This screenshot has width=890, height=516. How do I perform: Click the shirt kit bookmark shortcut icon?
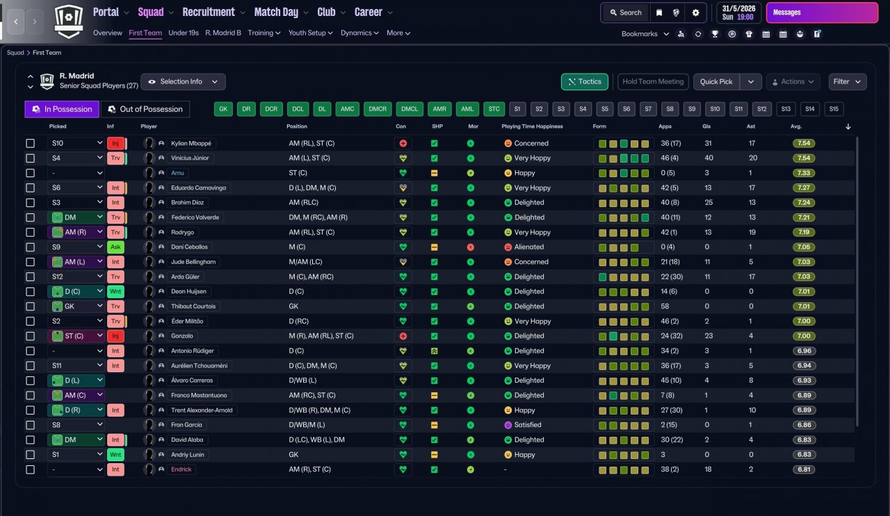point(749,34)
